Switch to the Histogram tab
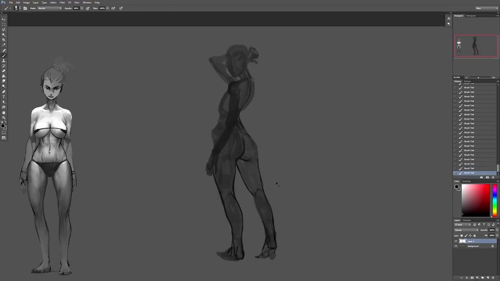This screenshot has width=500, height=281. point(471,16)
